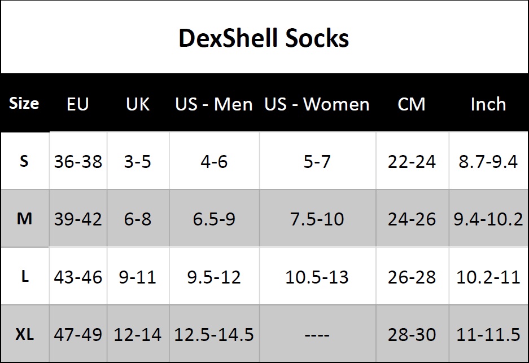Image resolution: width=529 pixels, height=363 pixels.
Task: Click US Women value 10.5-13
Action: (317, 277)
